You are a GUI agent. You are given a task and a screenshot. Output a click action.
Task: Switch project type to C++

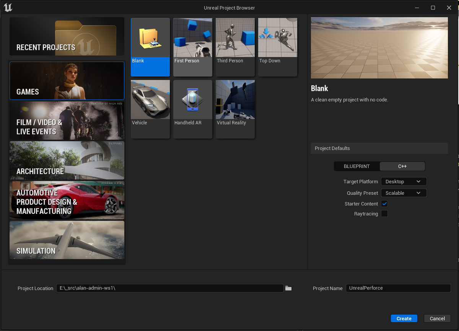[402, 166]
